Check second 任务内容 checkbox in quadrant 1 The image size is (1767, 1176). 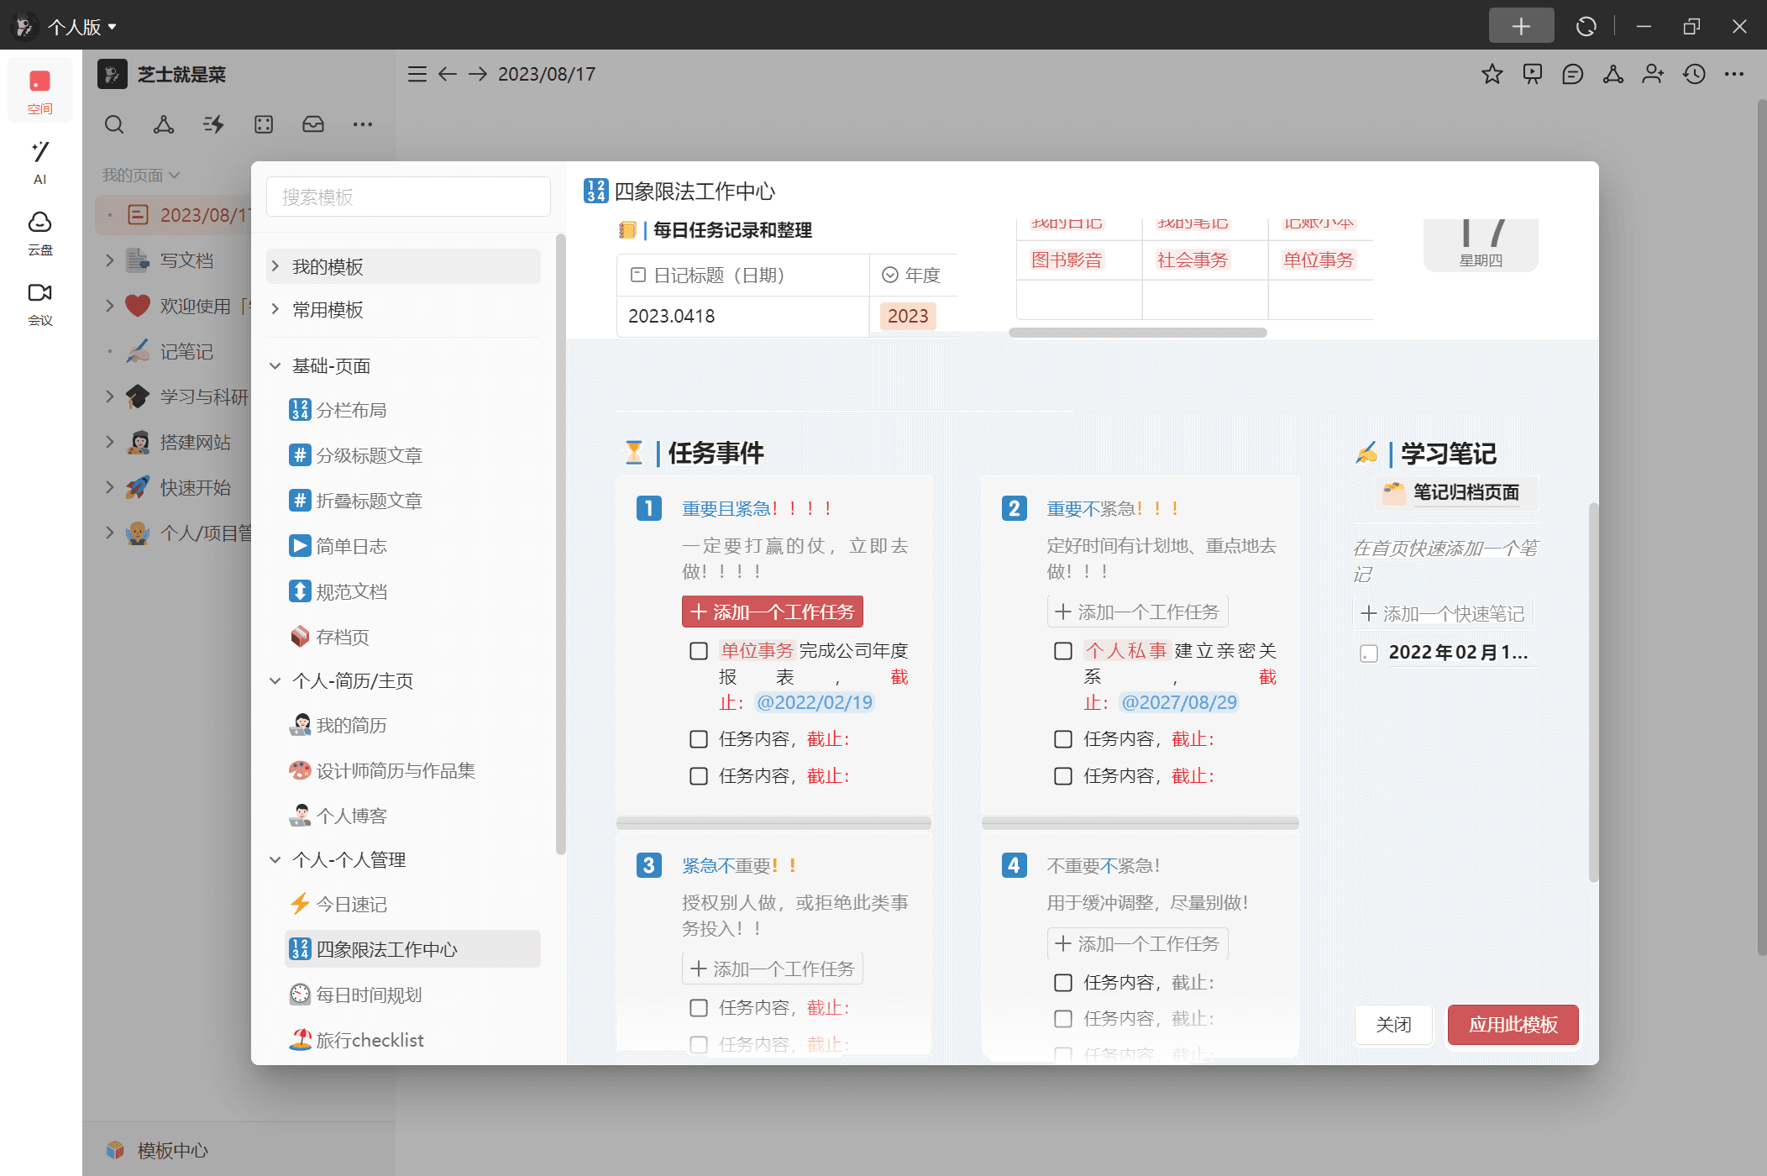click(x=699, y=739)
